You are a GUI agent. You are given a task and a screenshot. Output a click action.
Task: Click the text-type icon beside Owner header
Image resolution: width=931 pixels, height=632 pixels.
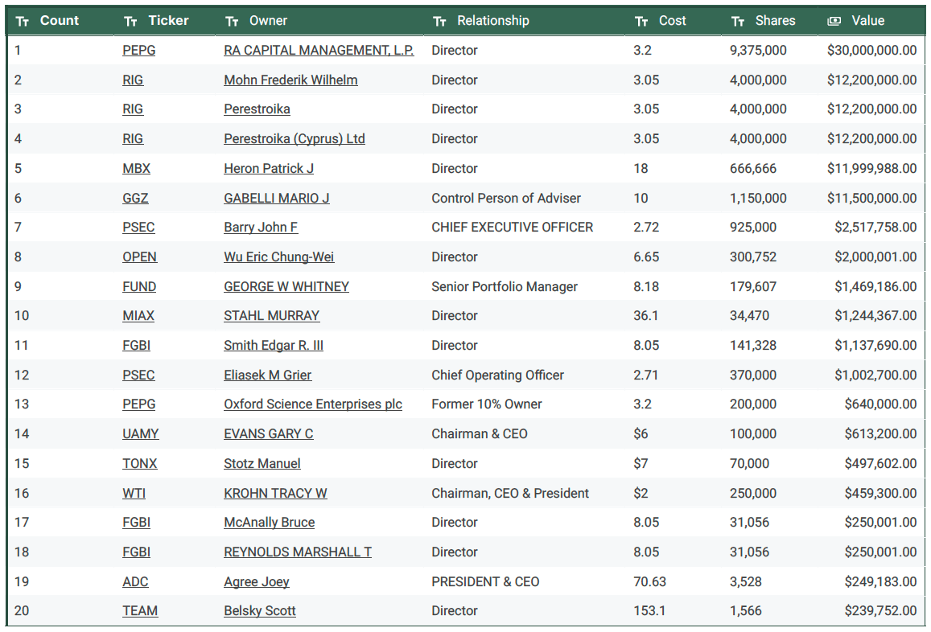(x=233, y=22)
